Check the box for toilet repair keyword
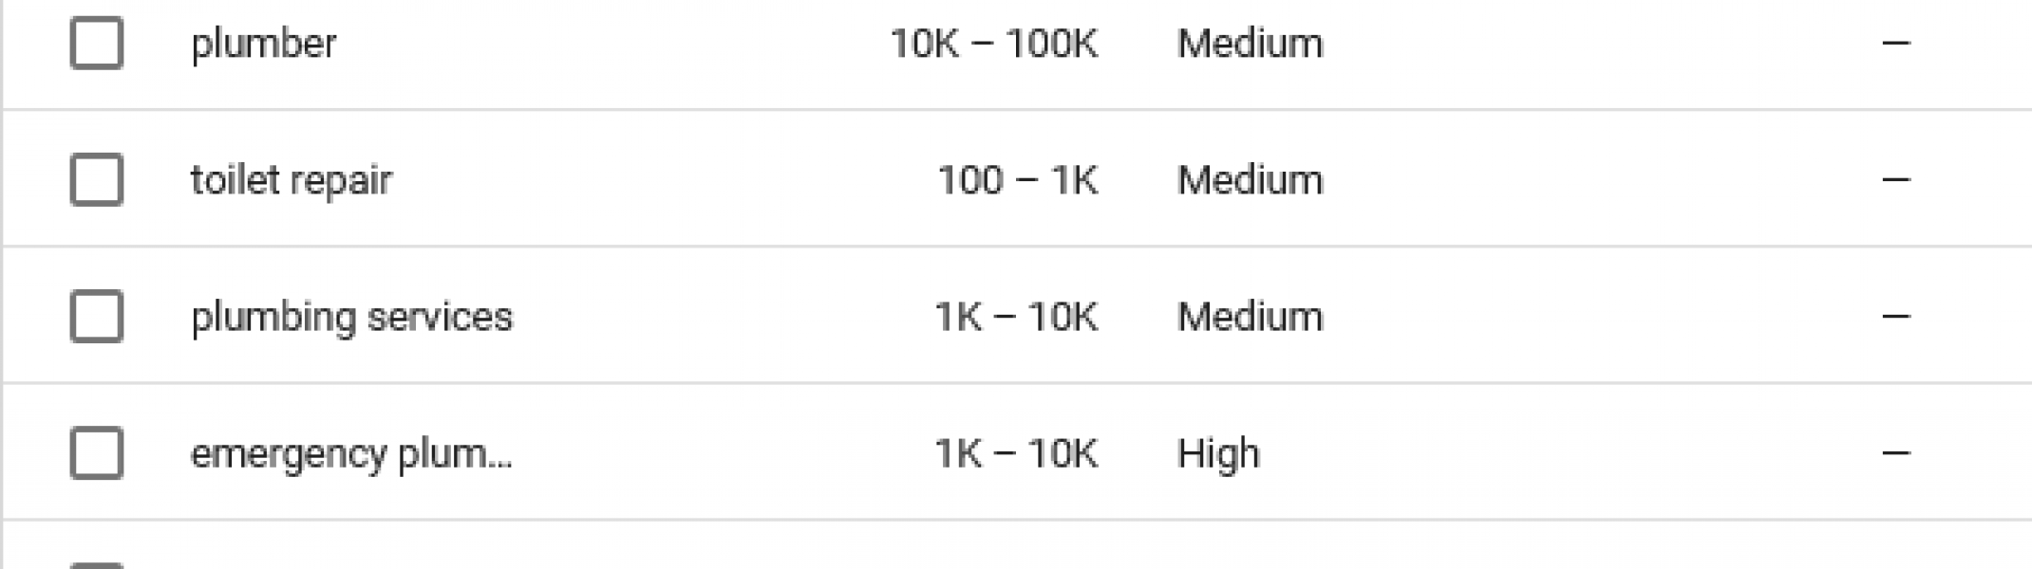Viewport: 2032px width, 569px height. (97, 179)
